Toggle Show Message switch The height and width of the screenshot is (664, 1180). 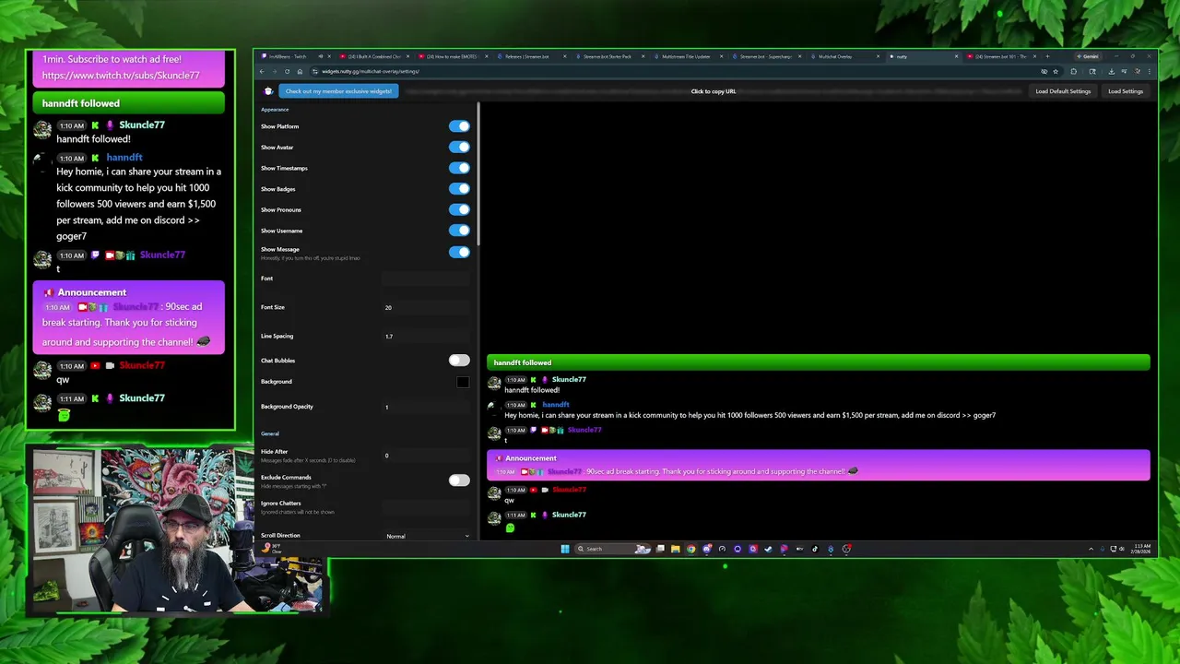459,252
